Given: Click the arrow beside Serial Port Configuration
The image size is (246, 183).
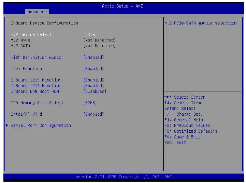Looking at the screenshot, I should tap(7, 125).
